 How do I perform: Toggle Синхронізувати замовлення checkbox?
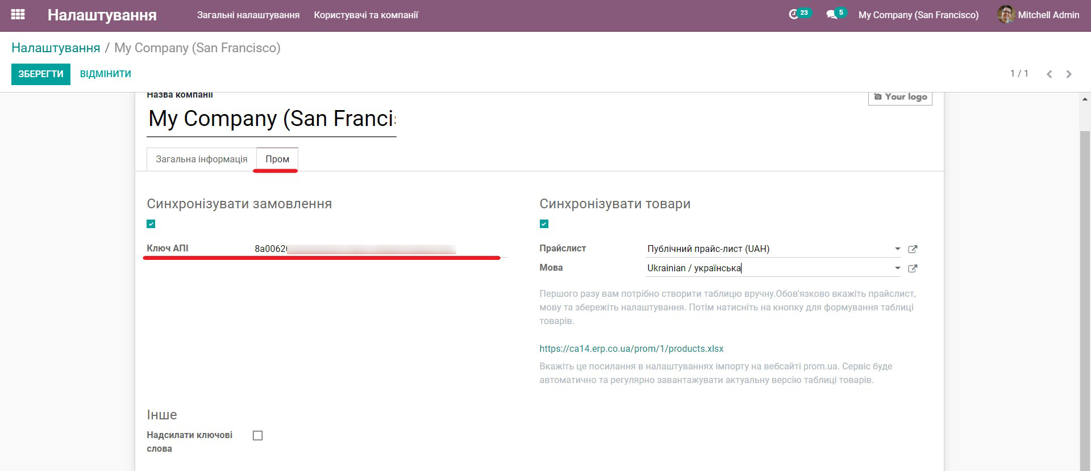[151, 224]
